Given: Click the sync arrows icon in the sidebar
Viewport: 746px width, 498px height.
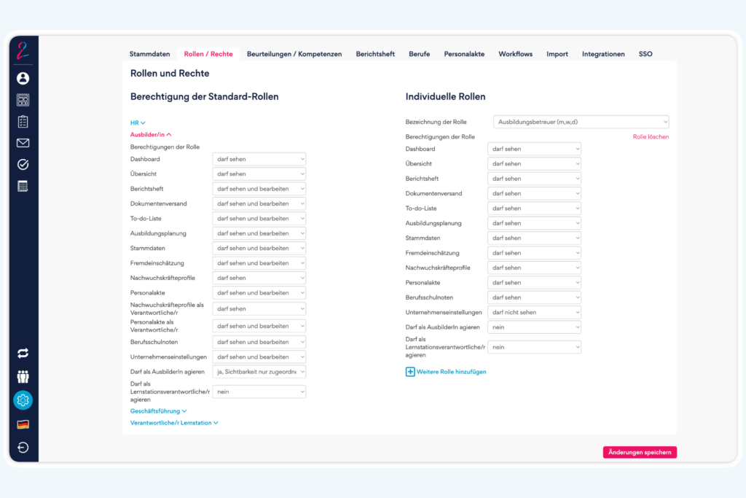Looking at the screenshot, I should pos(22,353).
